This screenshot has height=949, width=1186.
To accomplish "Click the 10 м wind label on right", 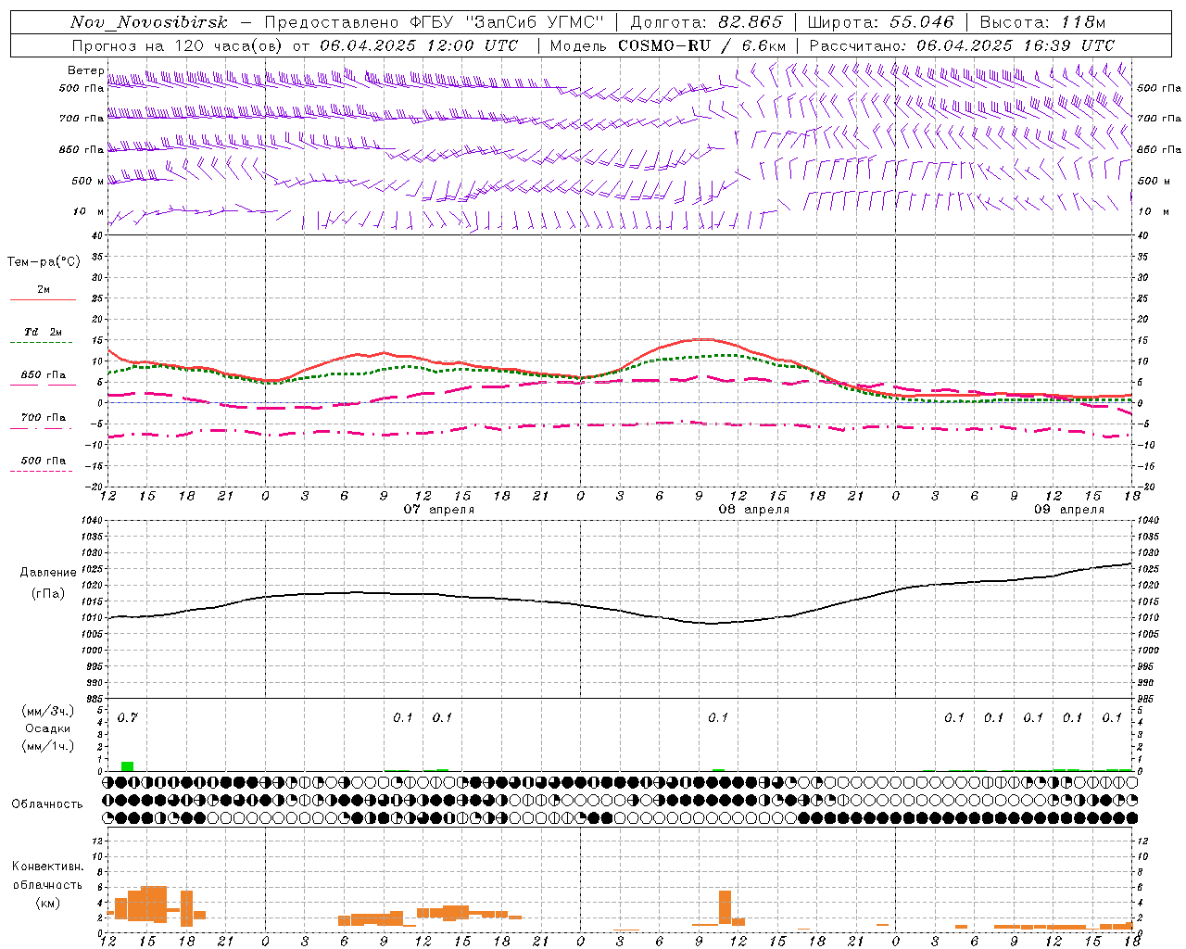I will coord(1154,211).
